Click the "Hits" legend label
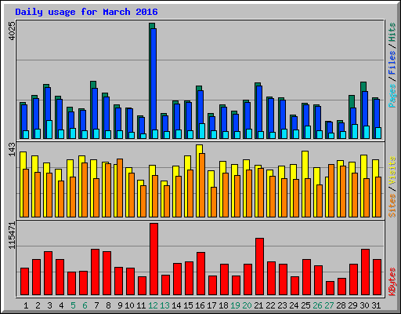 click(x=392, y=32)
